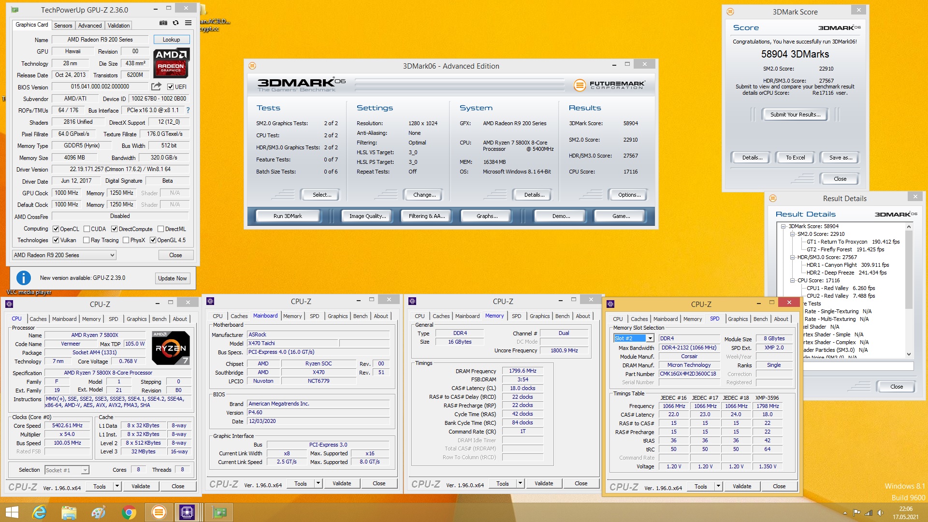Click the Image Quality button
928x522 pixels.
[367, 216]
